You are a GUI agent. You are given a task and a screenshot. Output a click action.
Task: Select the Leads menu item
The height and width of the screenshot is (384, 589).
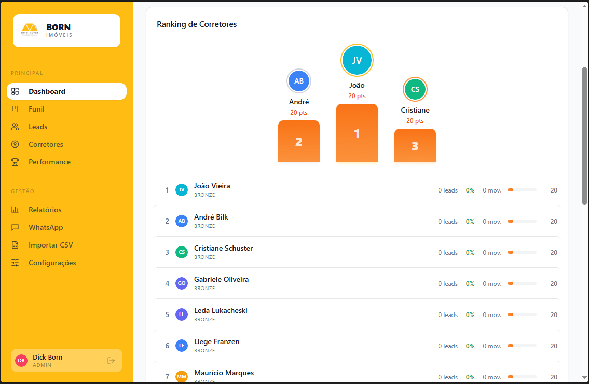coord(39,127)
